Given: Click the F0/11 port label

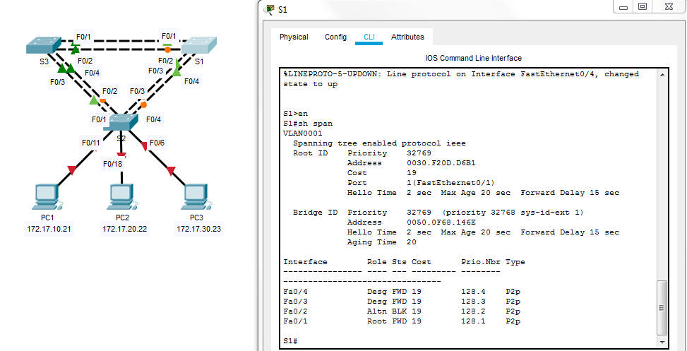Looking at the screenshot, I should 90,143.
